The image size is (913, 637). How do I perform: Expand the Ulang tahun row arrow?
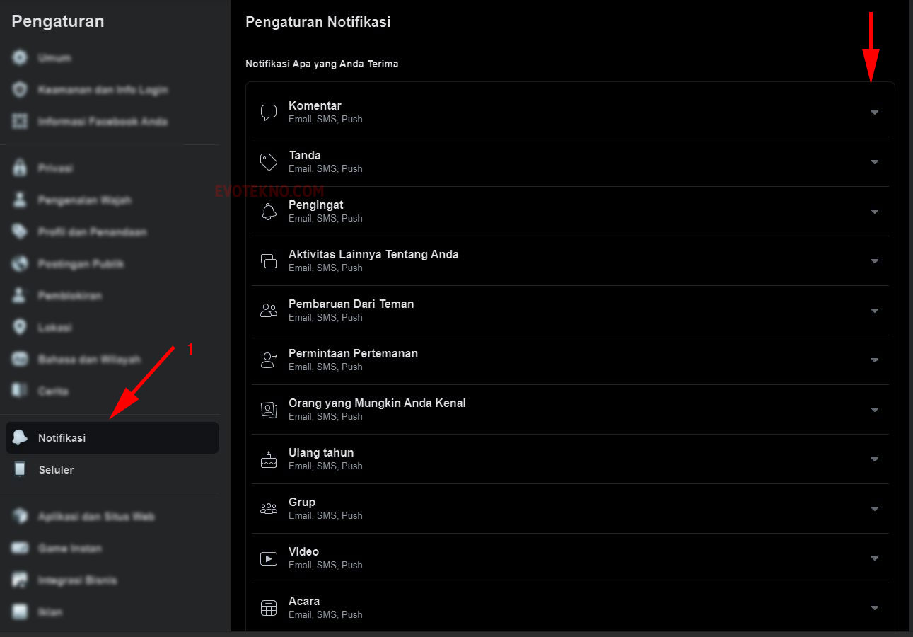pyautogui.click(x=875, y=459)
